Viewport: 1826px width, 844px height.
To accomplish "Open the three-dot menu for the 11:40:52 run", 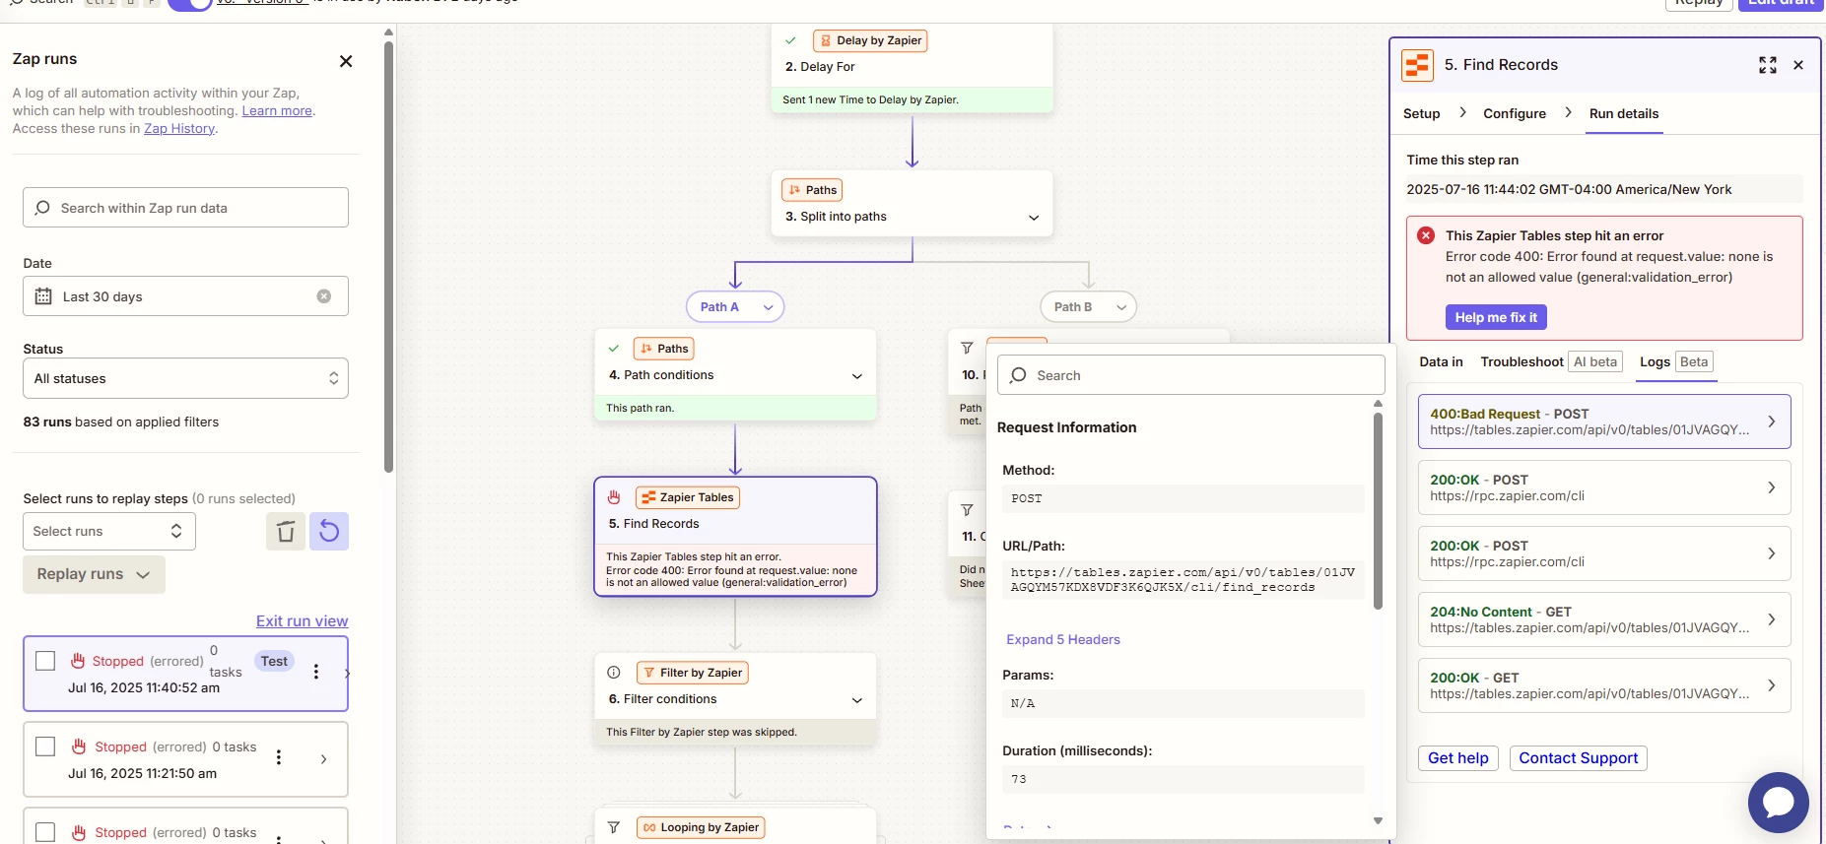I will click(x=316, y=672).
